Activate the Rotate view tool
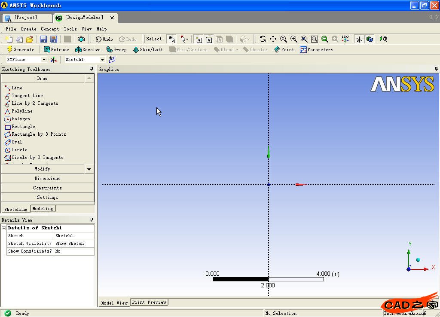Viewport: 440px width, 317px height. click(x=263, y=39)
